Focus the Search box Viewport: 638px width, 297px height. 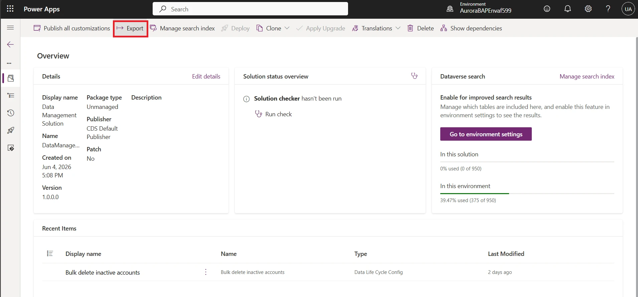250,9
